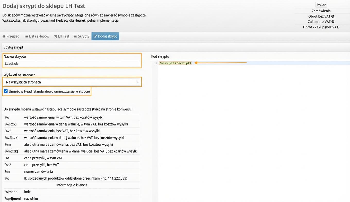Click the lines icon beside Skrypty
This screenshot has height=202, width=350.
75,36
